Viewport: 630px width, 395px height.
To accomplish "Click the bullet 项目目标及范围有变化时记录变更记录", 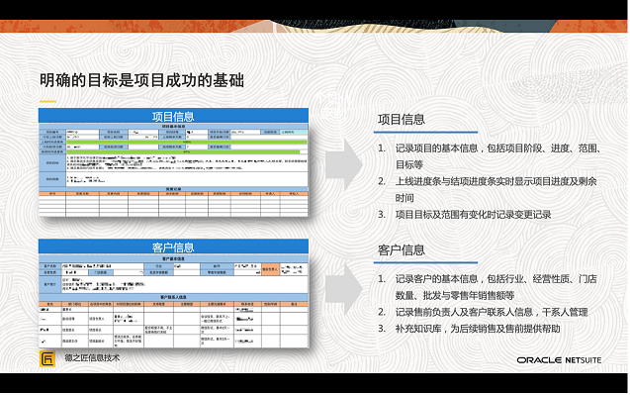I will [465, 215].
